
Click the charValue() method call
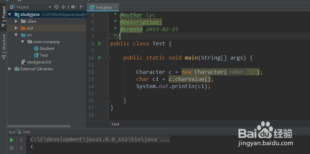[193, 79]
